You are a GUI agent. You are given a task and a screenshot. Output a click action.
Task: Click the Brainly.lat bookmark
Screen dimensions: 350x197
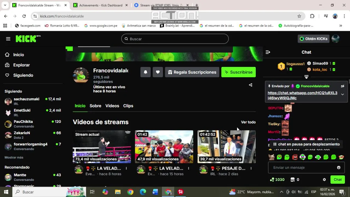(177, 26)
